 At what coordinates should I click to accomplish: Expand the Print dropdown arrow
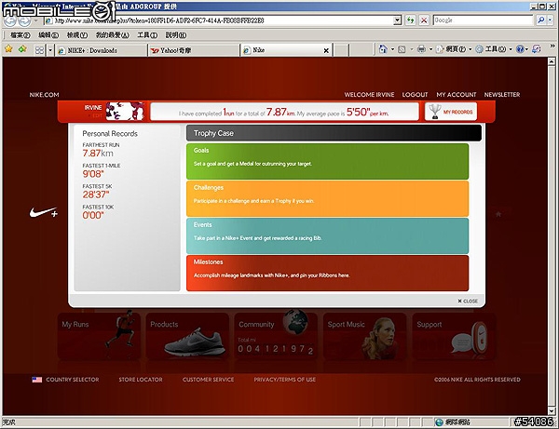click(430, 49)
